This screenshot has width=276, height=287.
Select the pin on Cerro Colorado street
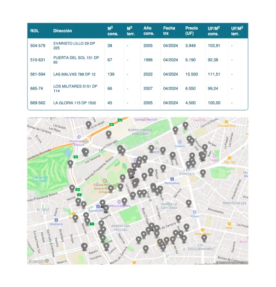point(109,134)
